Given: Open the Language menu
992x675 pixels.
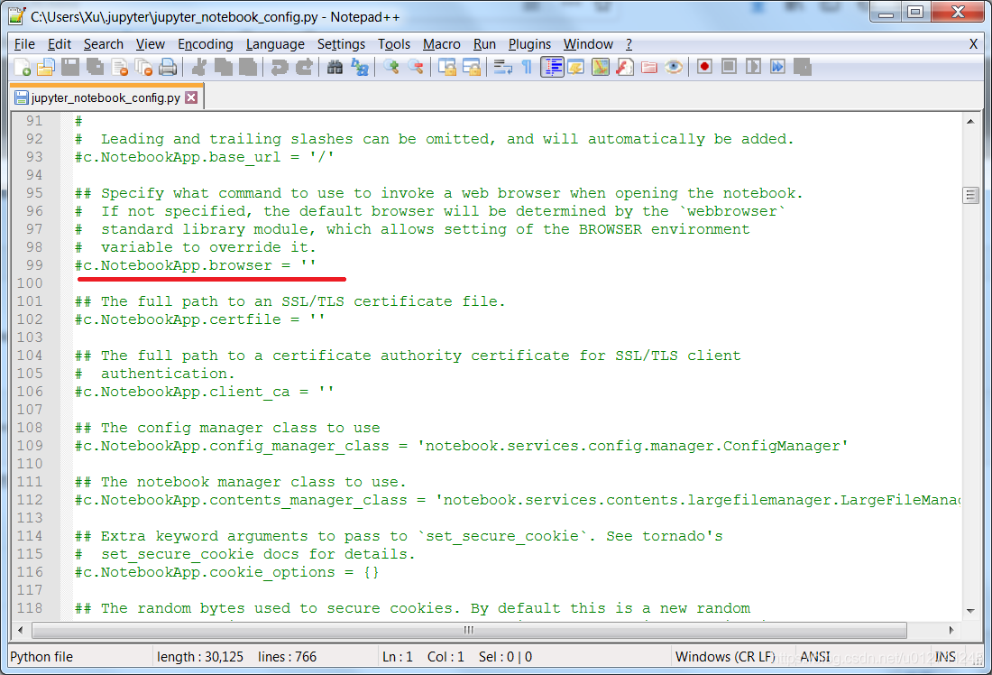Looking at the screenshot, I should point(275,44).
